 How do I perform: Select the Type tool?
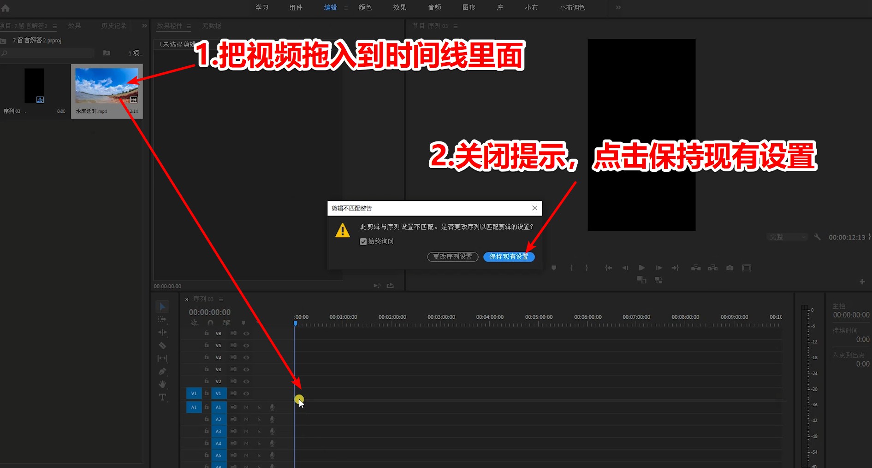[162, 397]
